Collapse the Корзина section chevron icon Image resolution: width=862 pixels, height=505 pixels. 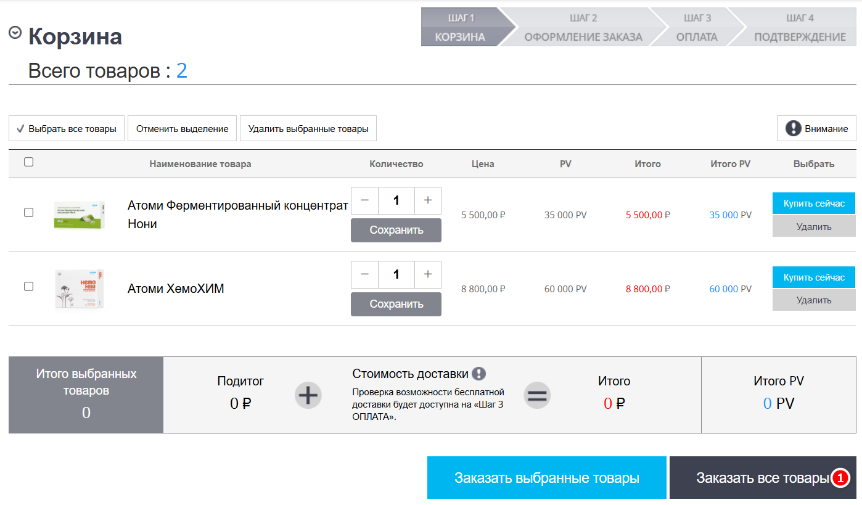click(15, 33)
